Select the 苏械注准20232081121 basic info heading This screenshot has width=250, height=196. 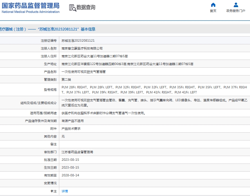click(67, 29)
